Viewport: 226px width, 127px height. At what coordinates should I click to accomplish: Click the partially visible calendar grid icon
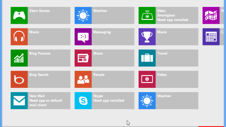click(211, 37)
